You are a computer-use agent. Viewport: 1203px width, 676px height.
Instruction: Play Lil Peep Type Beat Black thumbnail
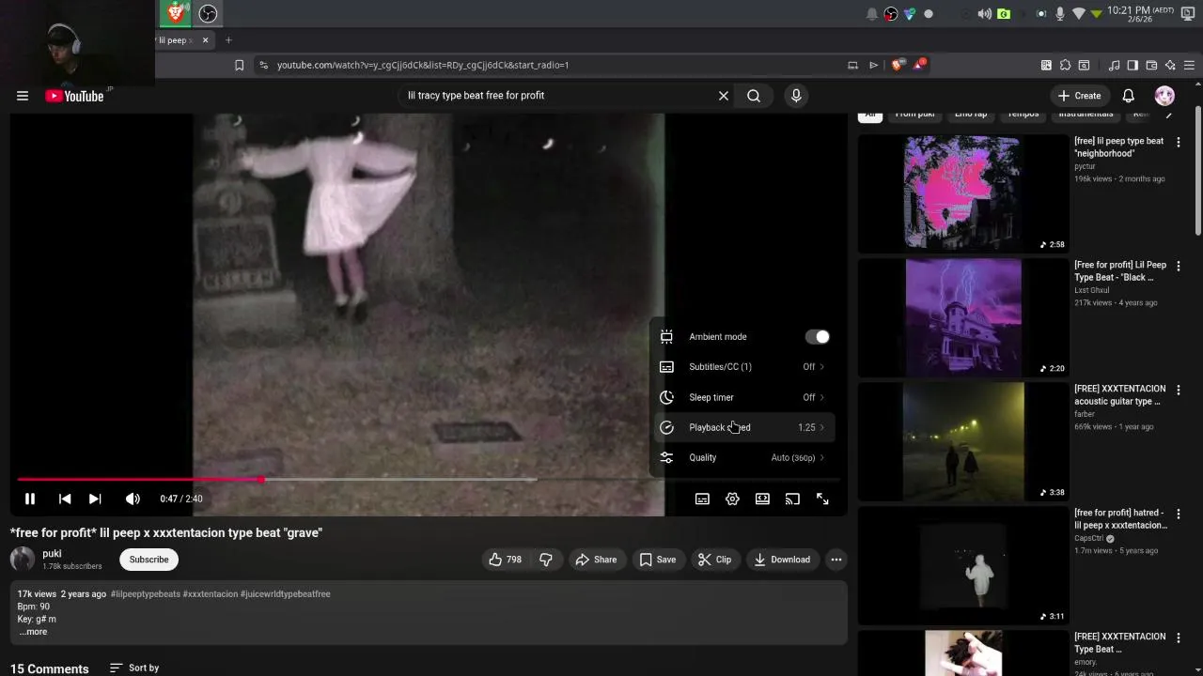coord(963,316)
